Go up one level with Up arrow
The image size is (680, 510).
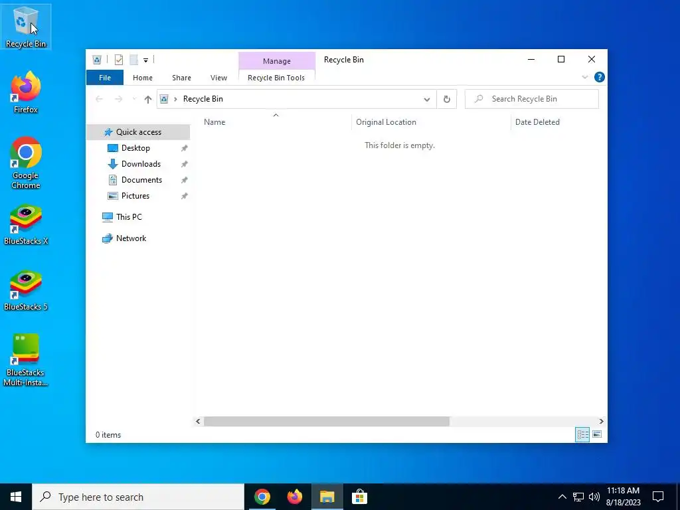pos(148,100)
